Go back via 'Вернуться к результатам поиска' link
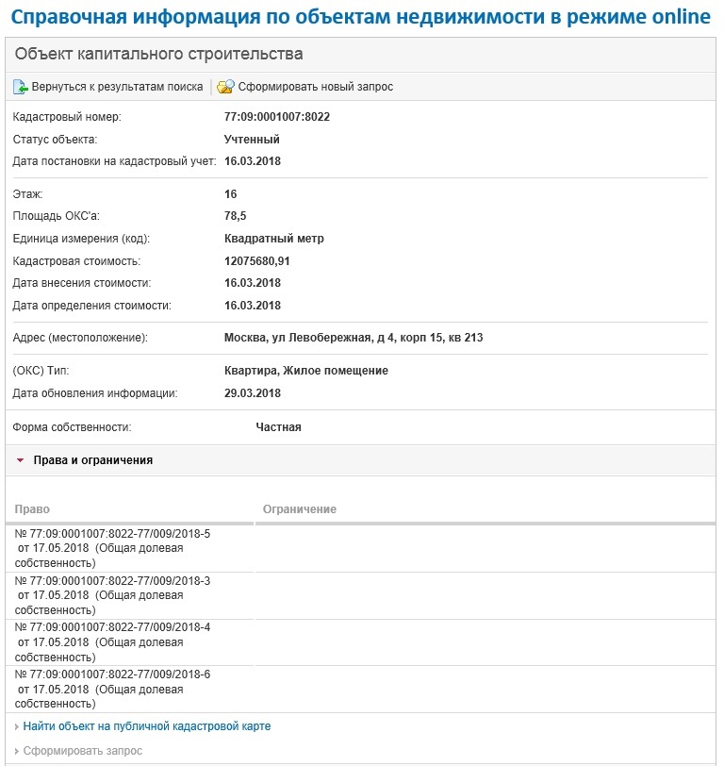The image size is (724, 766). tap(117, 87)
